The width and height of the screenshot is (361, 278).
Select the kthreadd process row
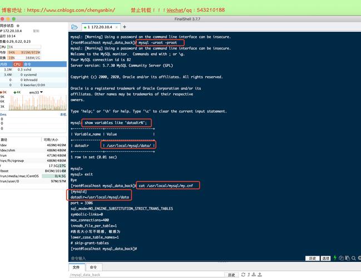[x=33, y=80]
